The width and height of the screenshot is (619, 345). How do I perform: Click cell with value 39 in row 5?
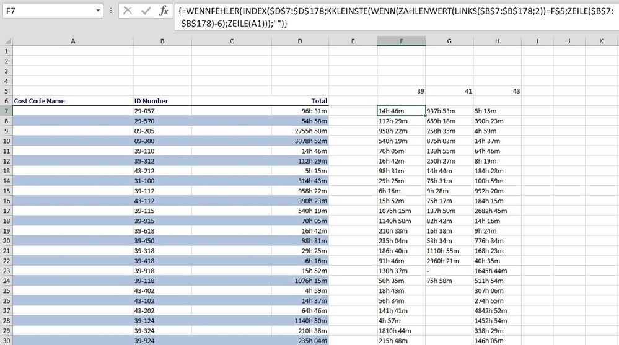click(x=402, y=91)
